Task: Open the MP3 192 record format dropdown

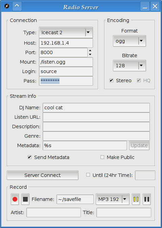Action: point(113,199)
